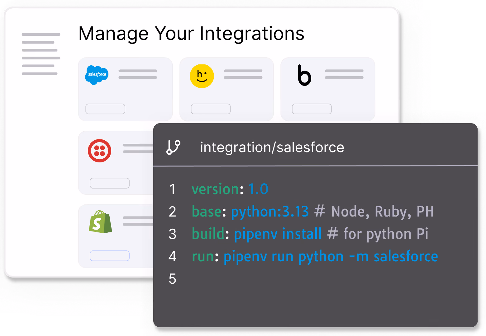Click the red Twilio circle logo
This screenshot has width=486, height=336.
pyautogui.click(x=99, y=151)
